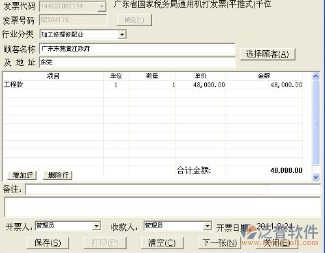Add a row with 增加行
325x253 pixels.
(22, 175)
